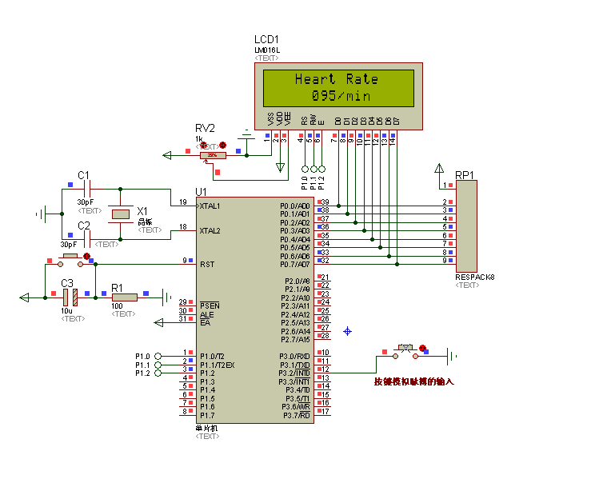Image resolution: width=599 pixels, height=495 pixels.
Task: Click the P1.7 pin label on U1
Action: click(207, 415)
